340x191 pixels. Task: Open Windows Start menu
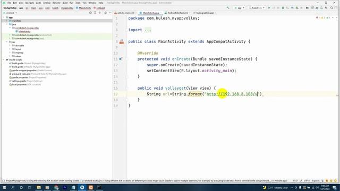click(4, 187)
